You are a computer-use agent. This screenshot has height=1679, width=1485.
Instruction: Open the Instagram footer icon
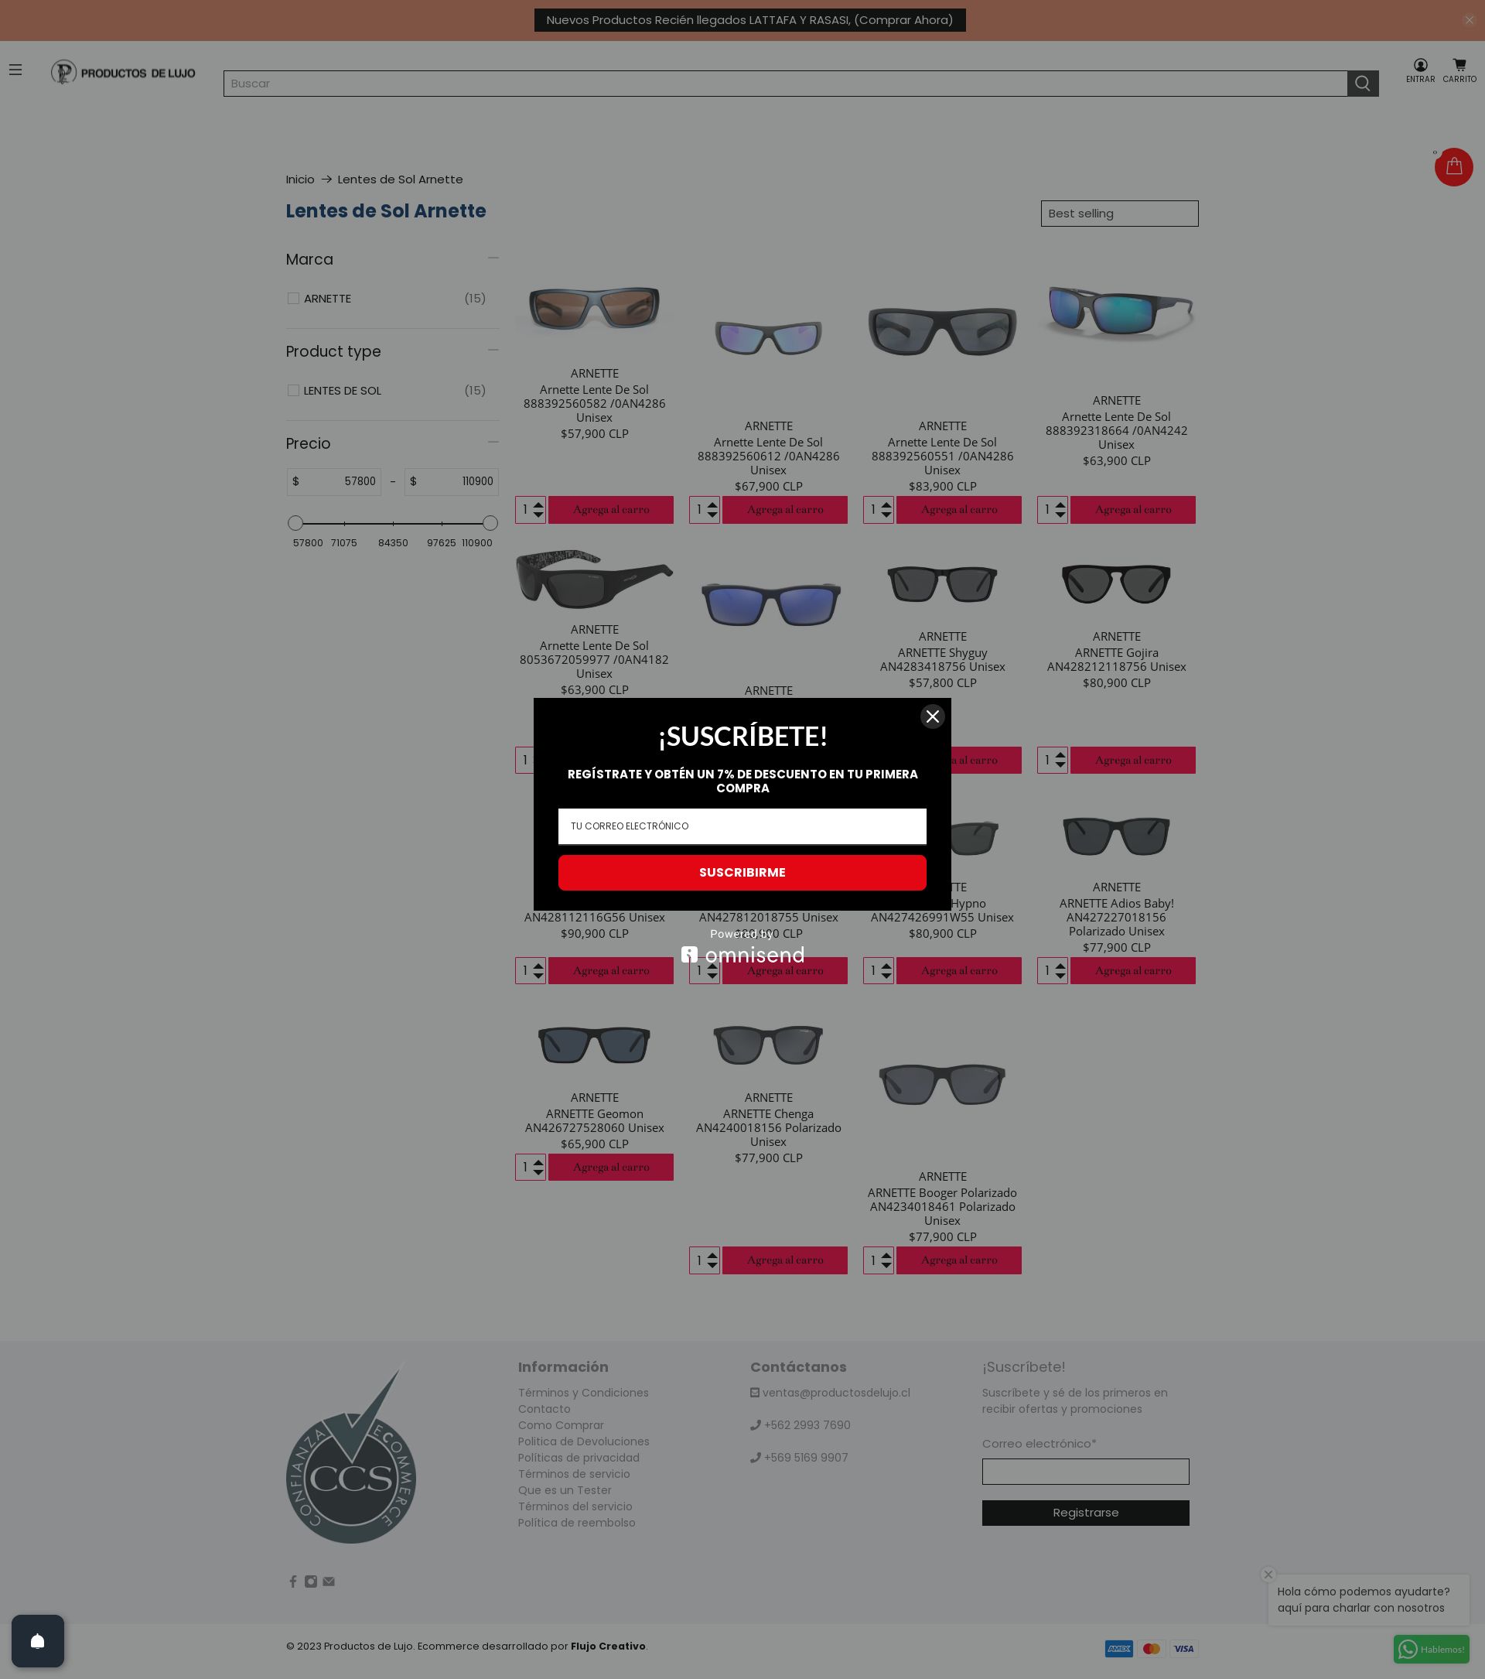(311, 1582)
